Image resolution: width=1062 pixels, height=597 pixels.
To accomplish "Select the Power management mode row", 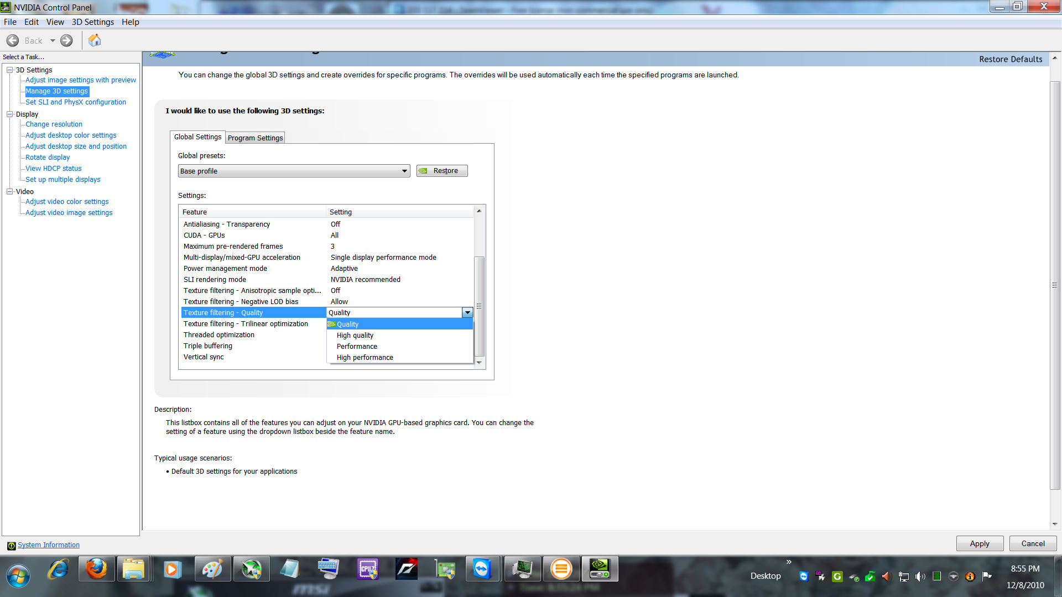I will pyautogui.click(x=327, y=269).
